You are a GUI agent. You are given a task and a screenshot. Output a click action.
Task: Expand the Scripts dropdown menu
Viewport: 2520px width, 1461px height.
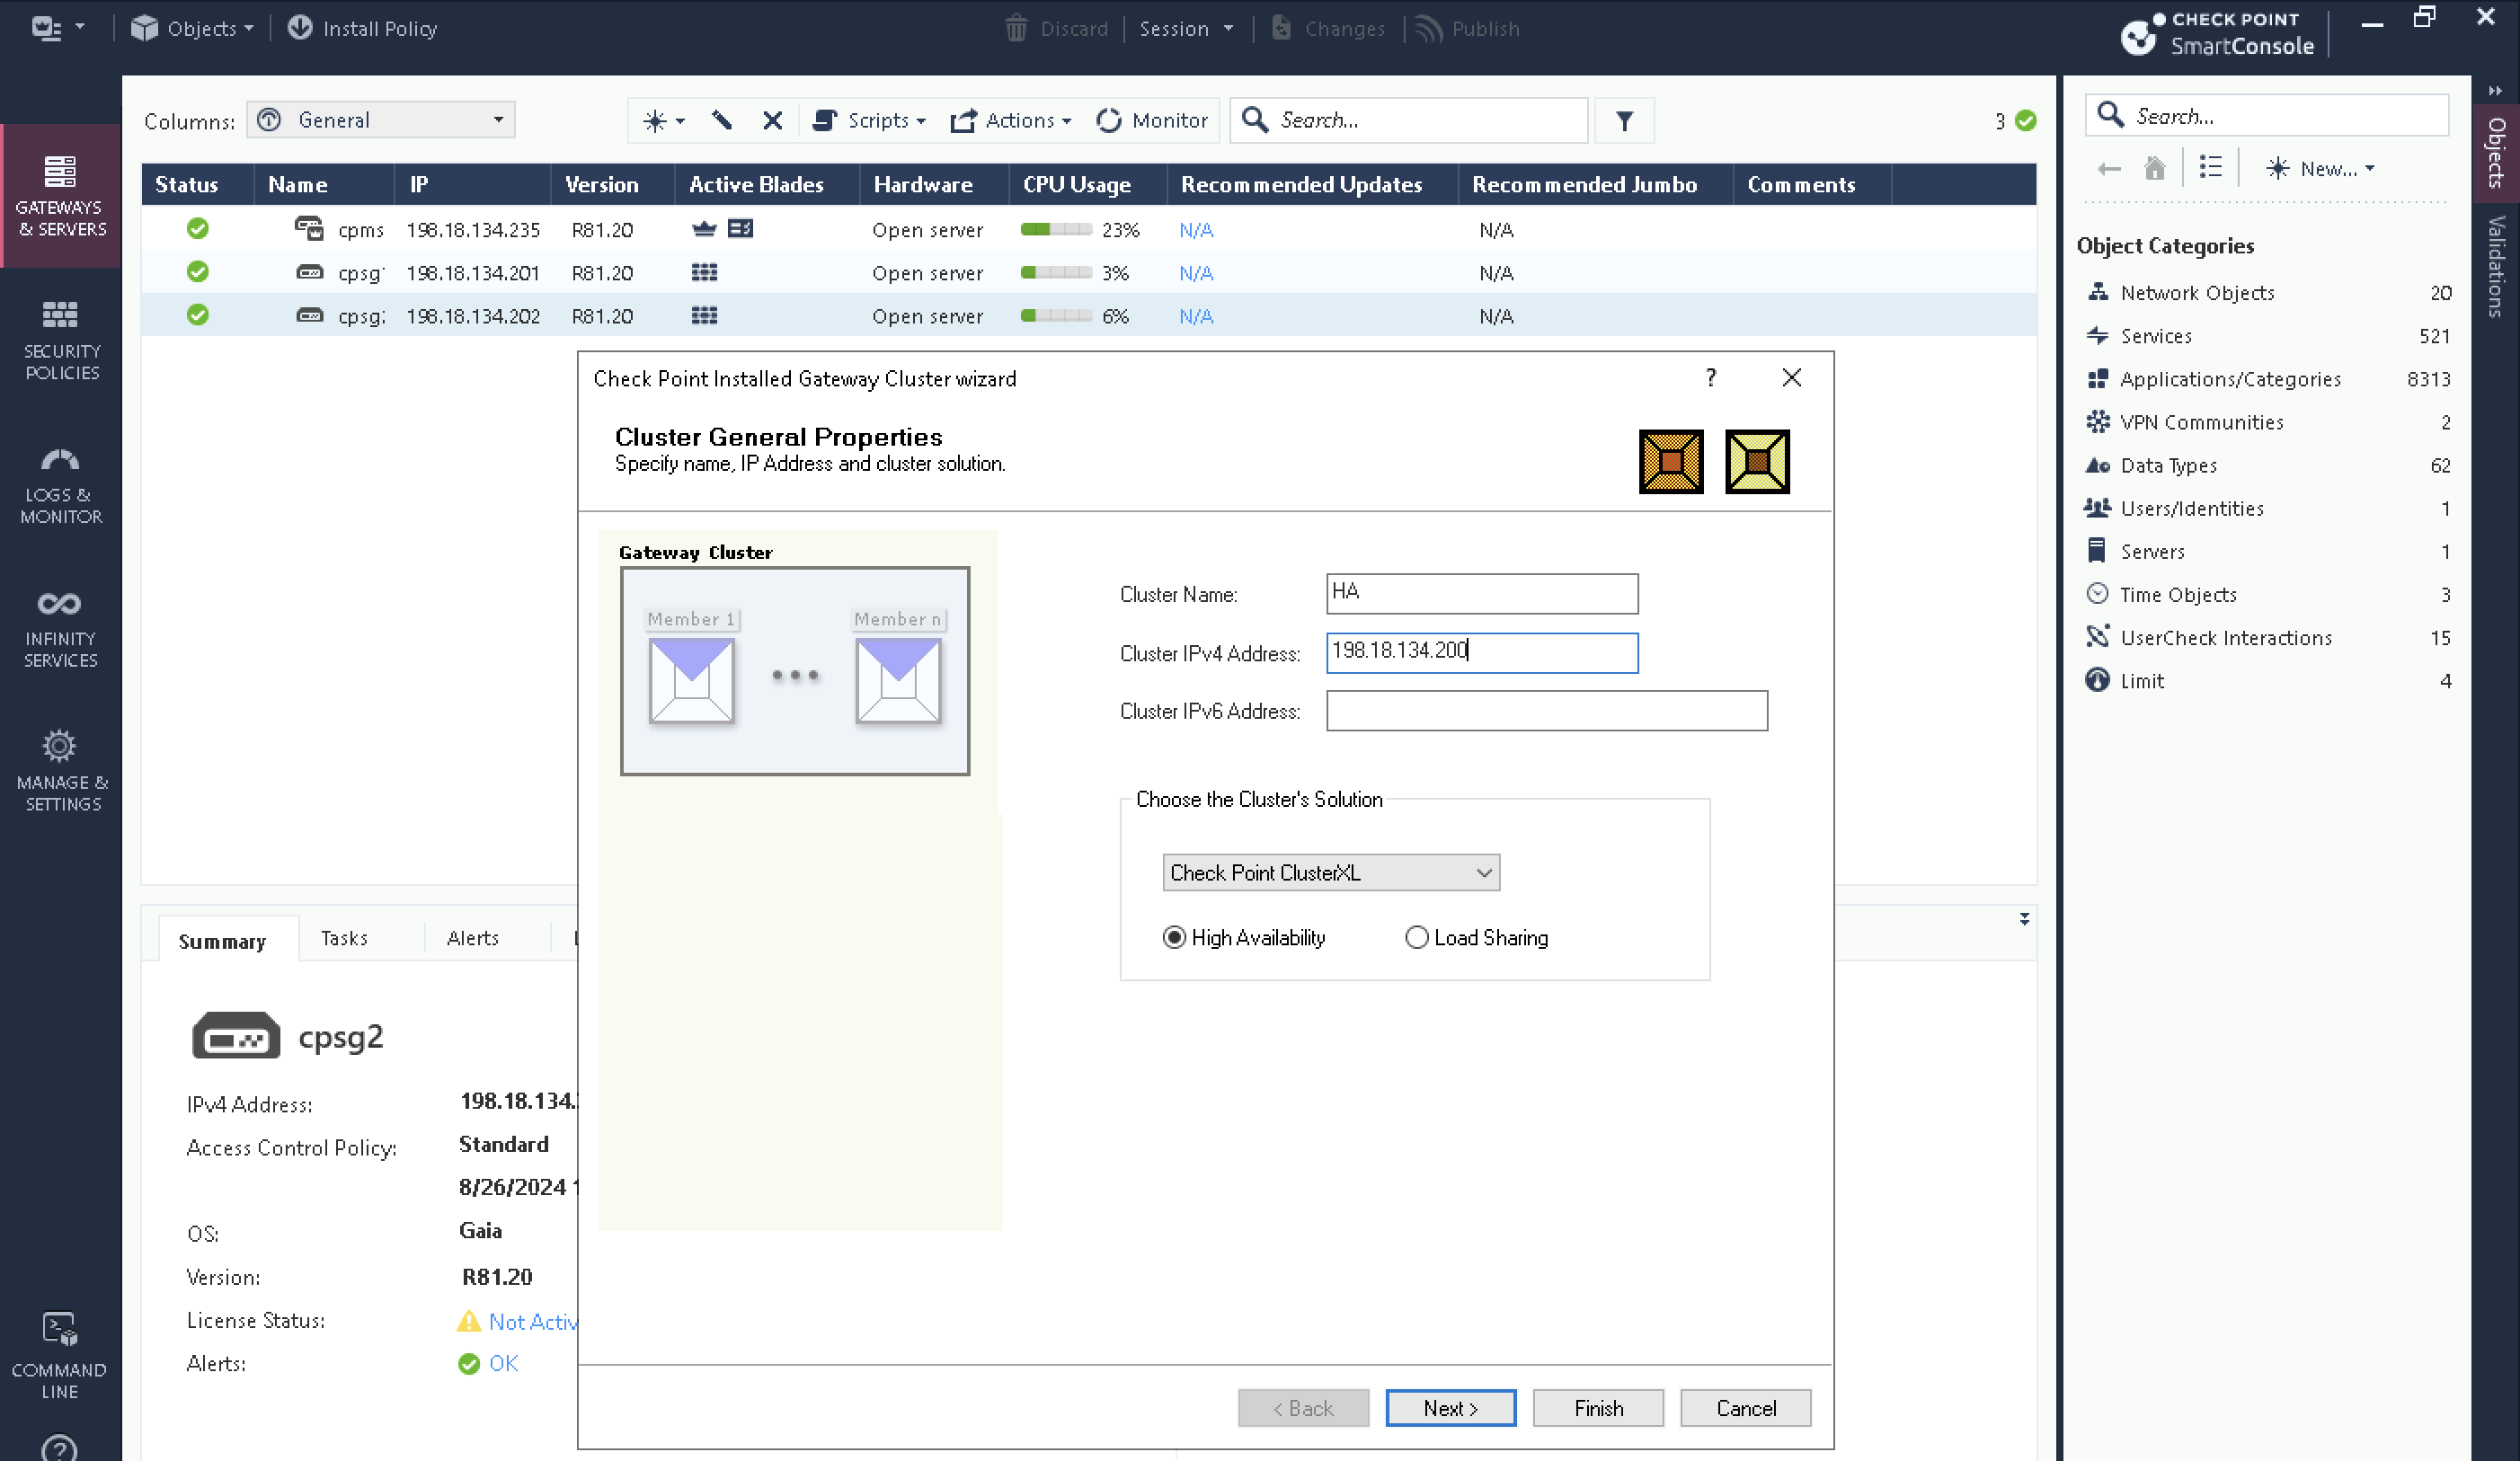click(870, 121)
